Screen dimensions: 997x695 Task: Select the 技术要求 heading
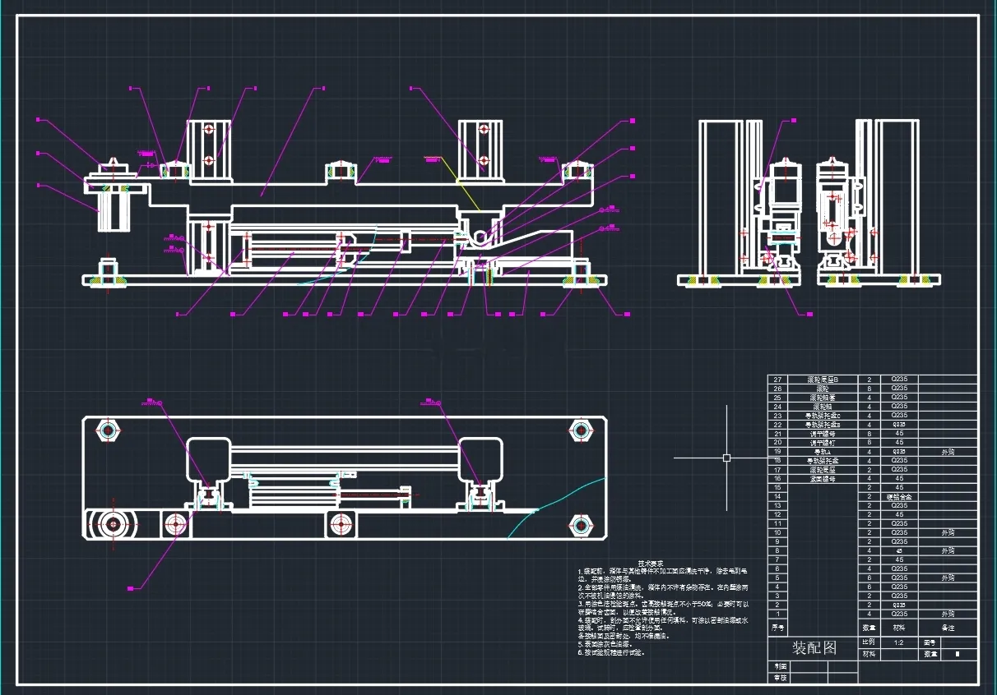pyautogui.click(x=652, y=563)
